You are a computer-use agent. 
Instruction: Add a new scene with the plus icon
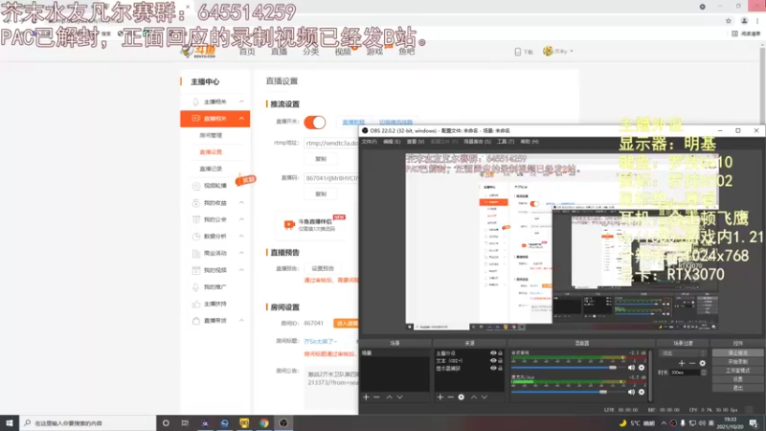[x=366, y=397]
